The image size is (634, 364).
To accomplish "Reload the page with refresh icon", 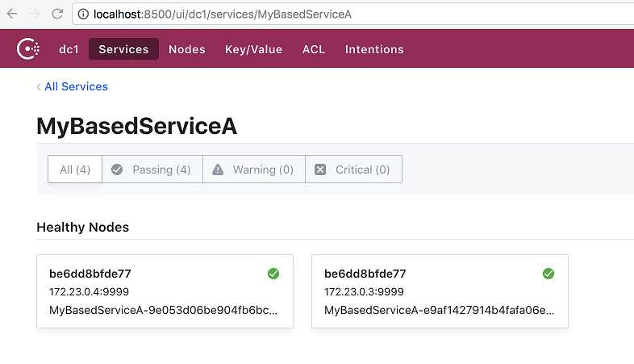I will [57, 14].
